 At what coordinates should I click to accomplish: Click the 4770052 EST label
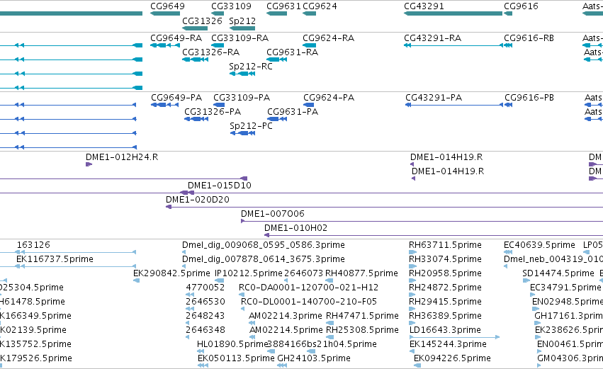coord(205,288)
